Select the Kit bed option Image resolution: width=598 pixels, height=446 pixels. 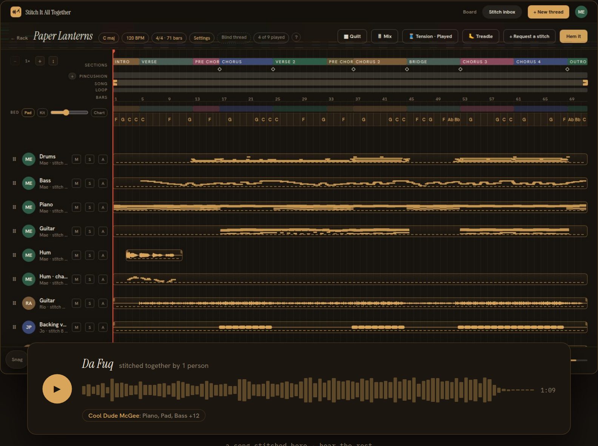tap(42, 113)
